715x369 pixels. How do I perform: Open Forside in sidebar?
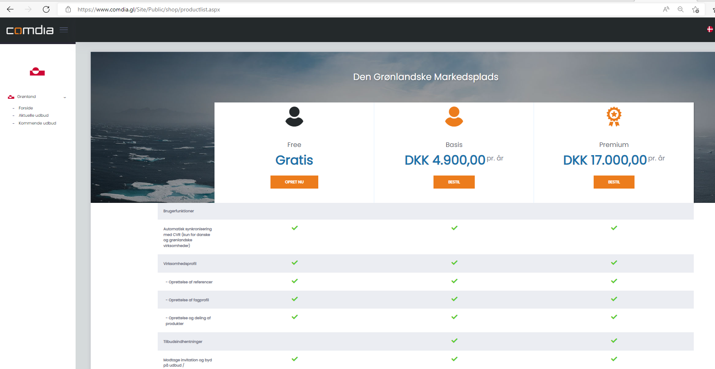pos(26,108)
